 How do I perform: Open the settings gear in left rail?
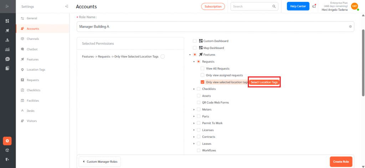click(x=7, y=141)
